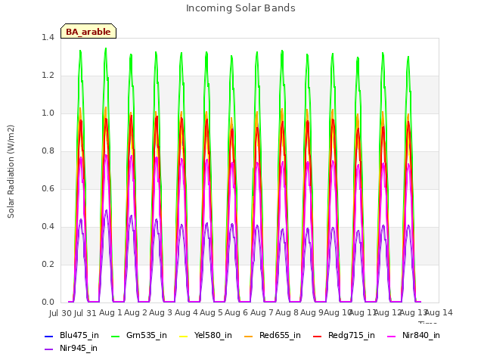Click the BA_arable annotation label
The height and width of the screenshot is (363, 484).
tap(88, 32)
